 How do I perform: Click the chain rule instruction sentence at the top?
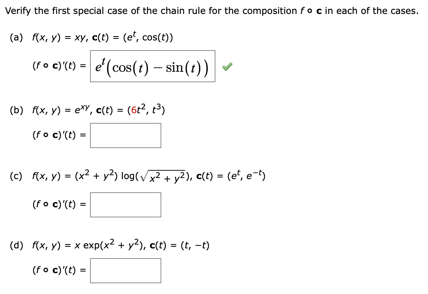(x=211, y=10)
